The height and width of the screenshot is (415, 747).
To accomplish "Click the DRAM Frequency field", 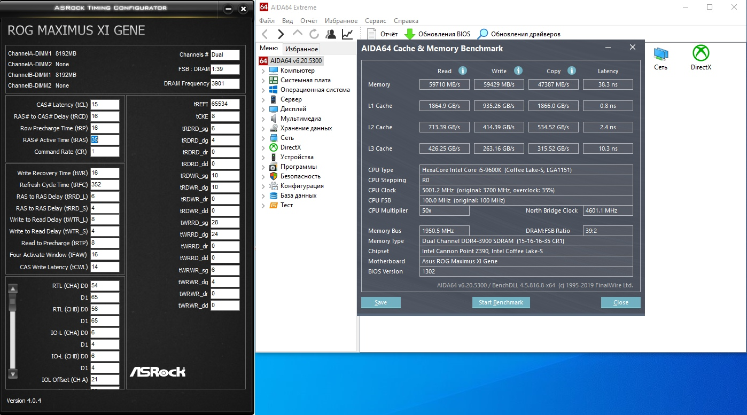I will click(x=225, y=83).
